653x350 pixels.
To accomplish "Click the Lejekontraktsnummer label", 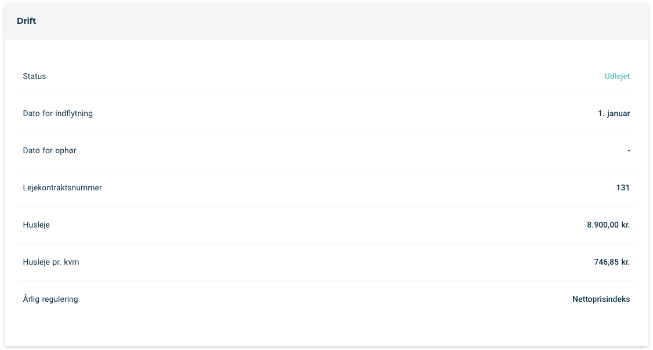I will point(63,187).
